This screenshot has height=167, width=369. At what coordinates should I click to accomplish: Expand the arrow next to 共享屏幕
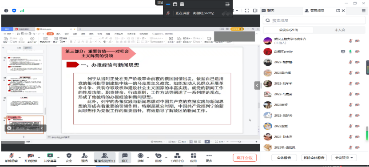[x=58, y=158]
